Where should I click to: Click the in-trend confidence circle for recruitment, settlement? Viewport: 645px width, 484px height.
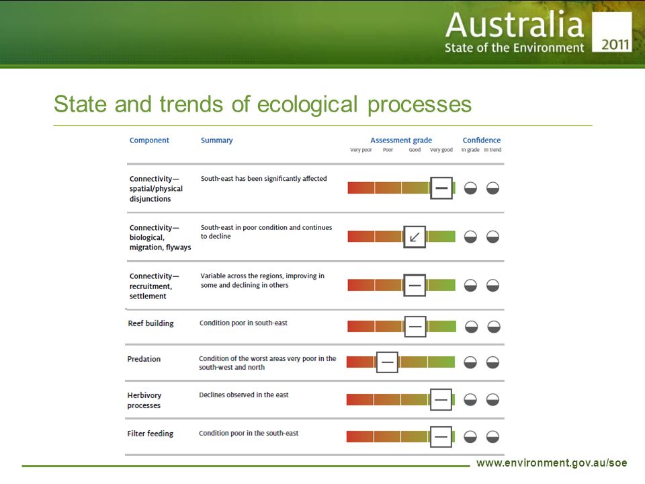(492, 285)
